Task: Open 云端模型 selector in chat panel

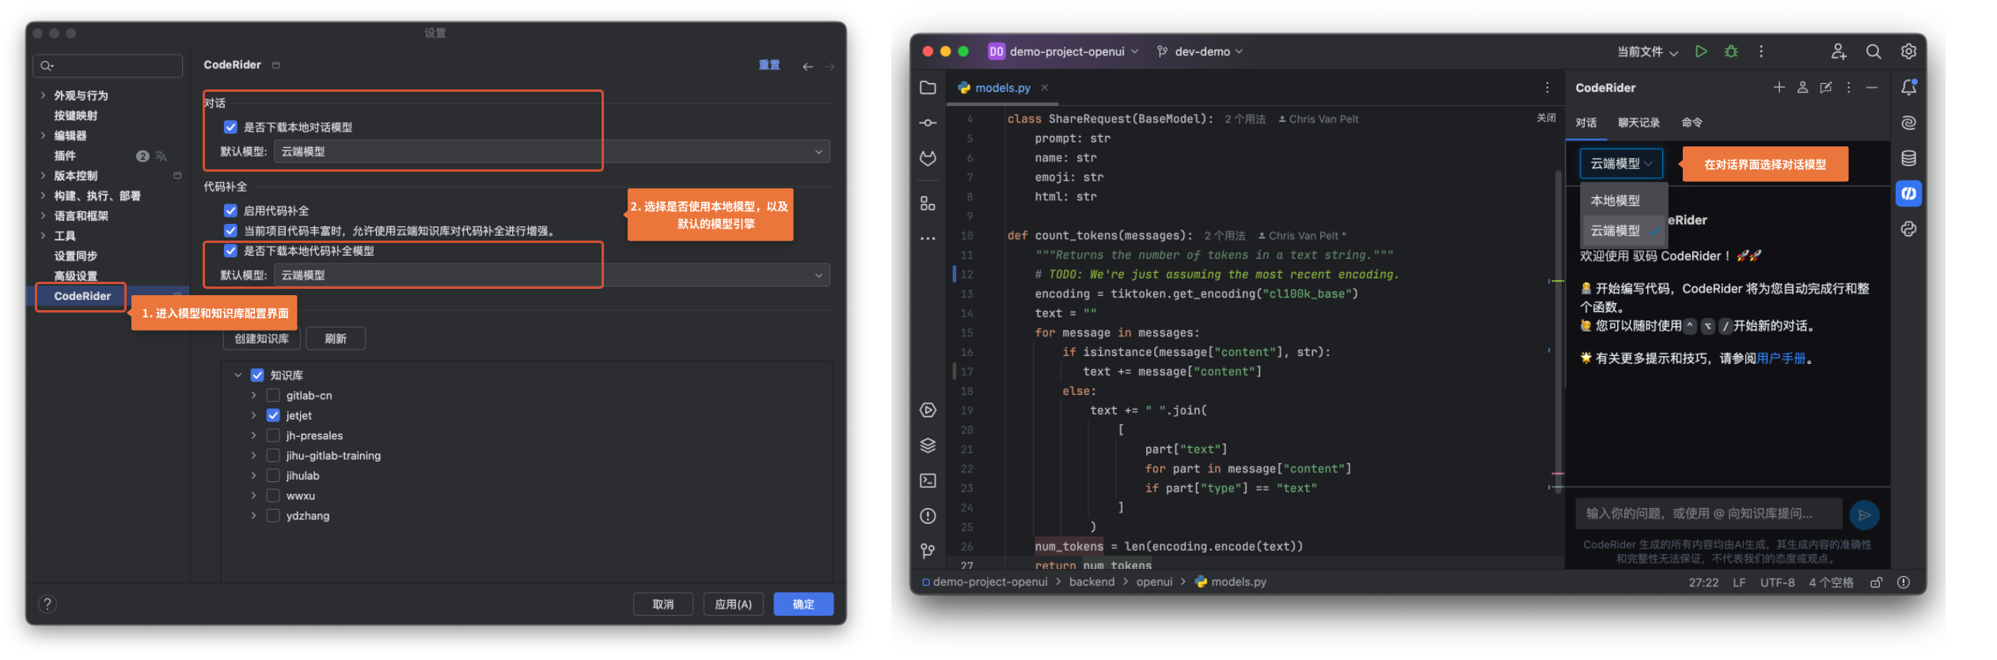Action: [1621, 164]
